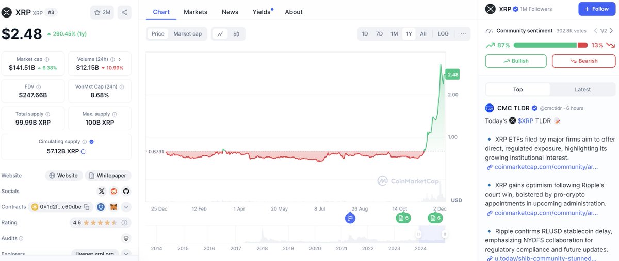Click the blue flag event marker on chart
This screenshot has height=261, width=619.
[350, 218]
